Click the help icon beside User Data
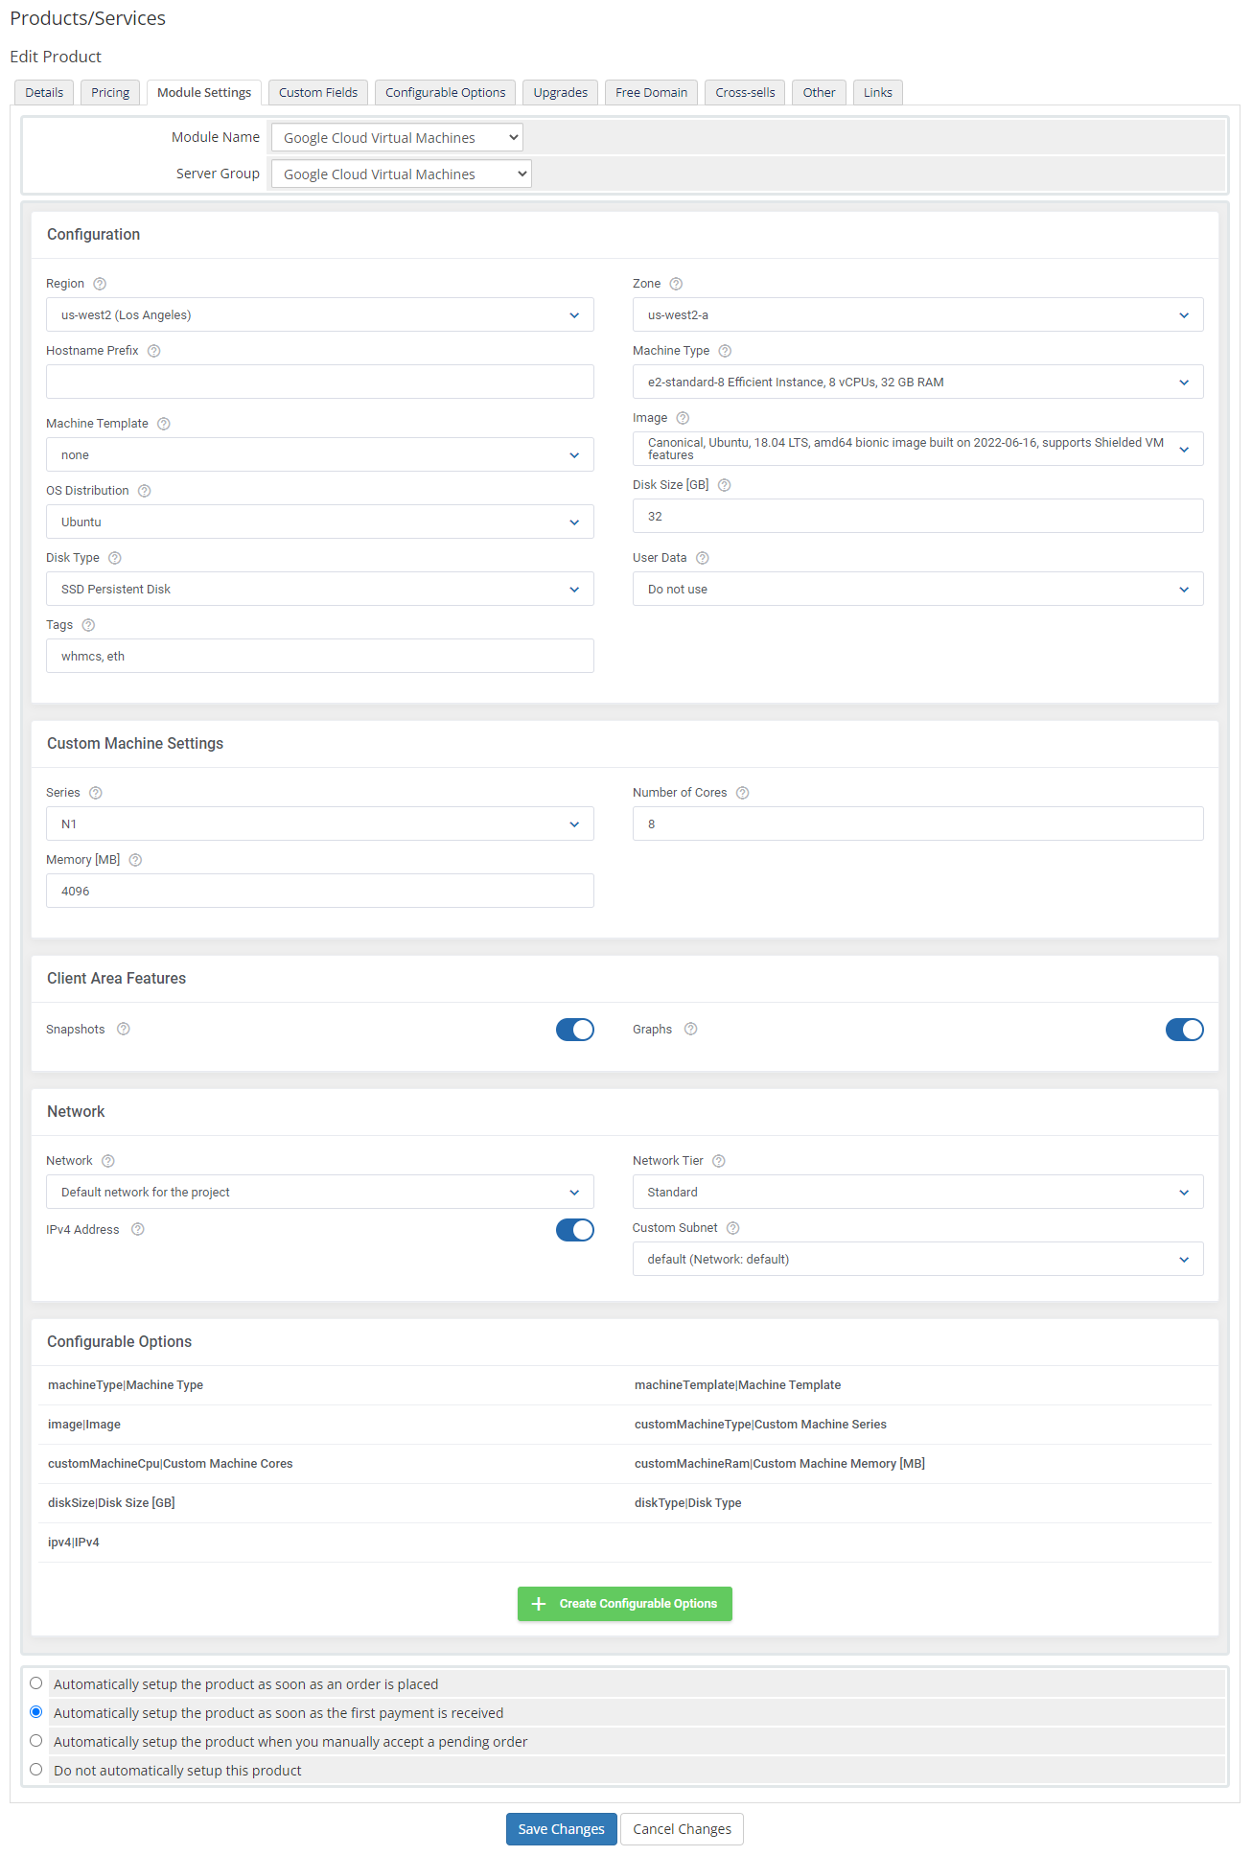Viewport: 1252px width, 1856px height. pos(703,558)
